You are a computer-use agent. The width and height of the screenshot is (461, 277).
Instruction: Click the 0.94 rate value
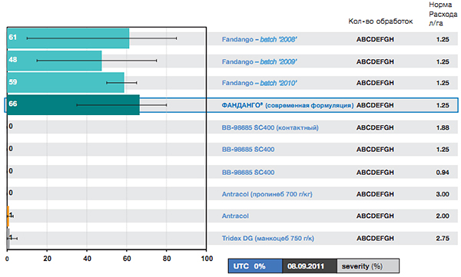click(x=443, y=173)
